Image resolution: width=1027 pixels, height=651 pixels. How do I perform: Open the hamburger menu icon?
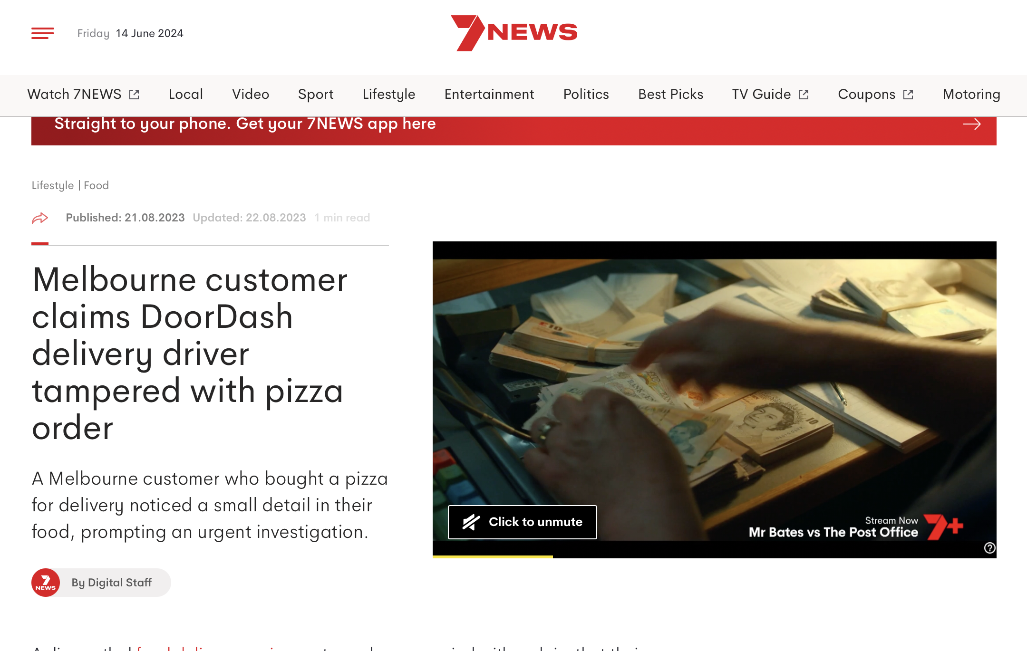(x=43, y=33)
